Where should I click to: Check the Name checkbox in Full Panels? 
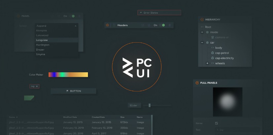(x=216, y=123)
